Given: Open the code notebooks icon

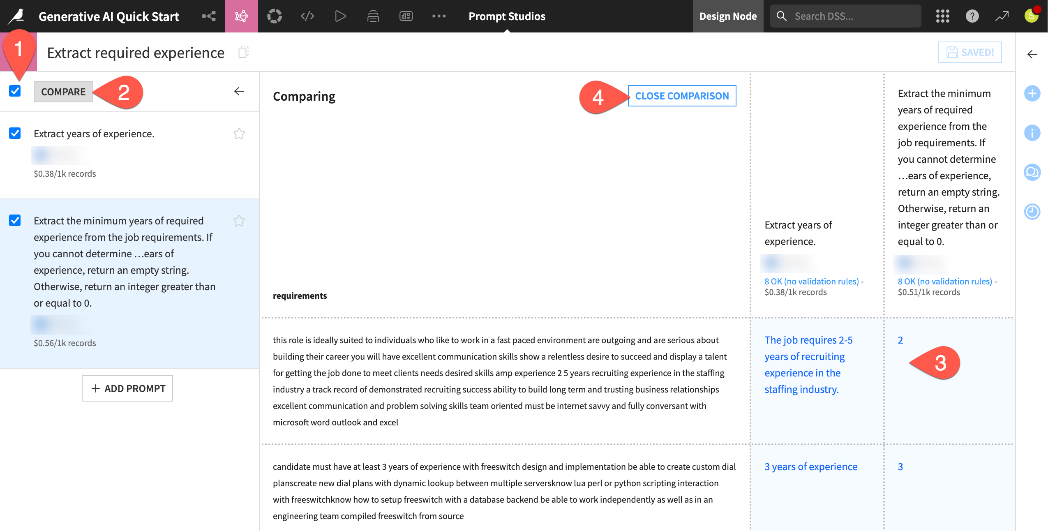Looking at the screenshot, I should tap(307, 16).
